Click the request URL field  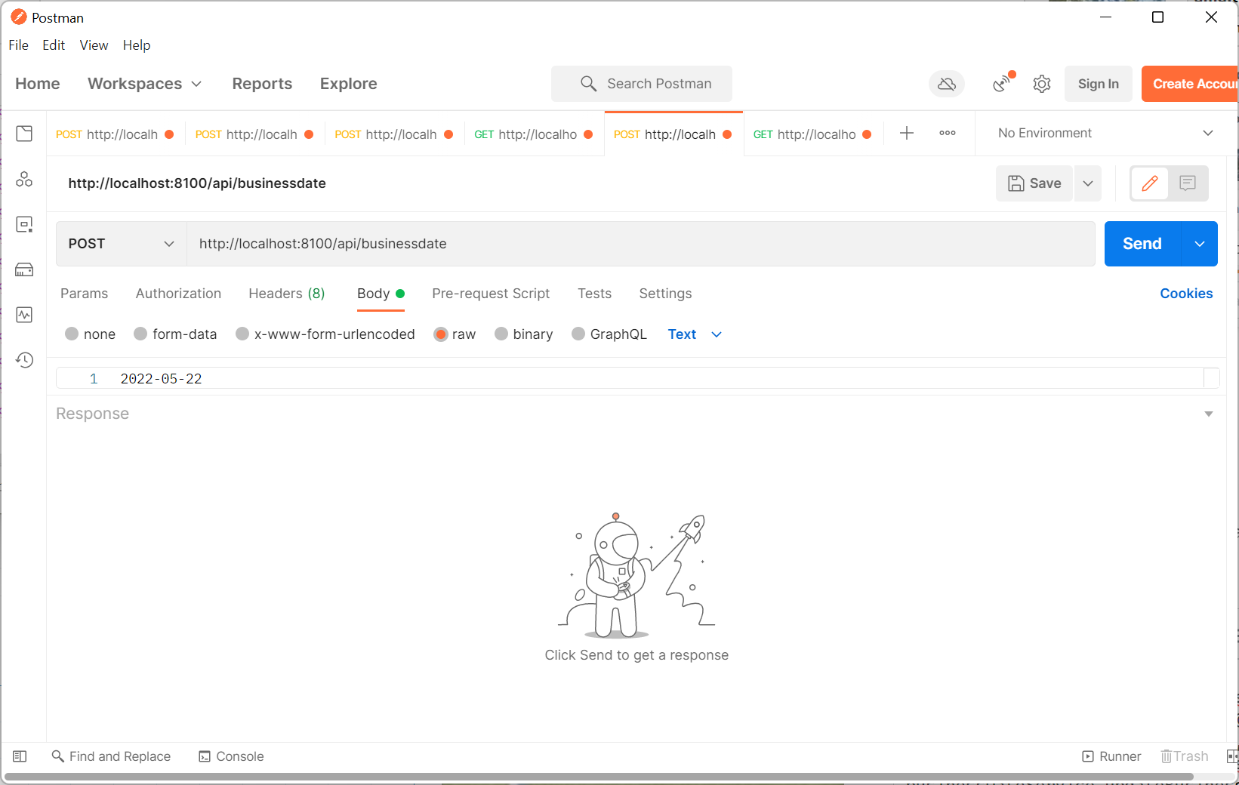pos(641,244)
